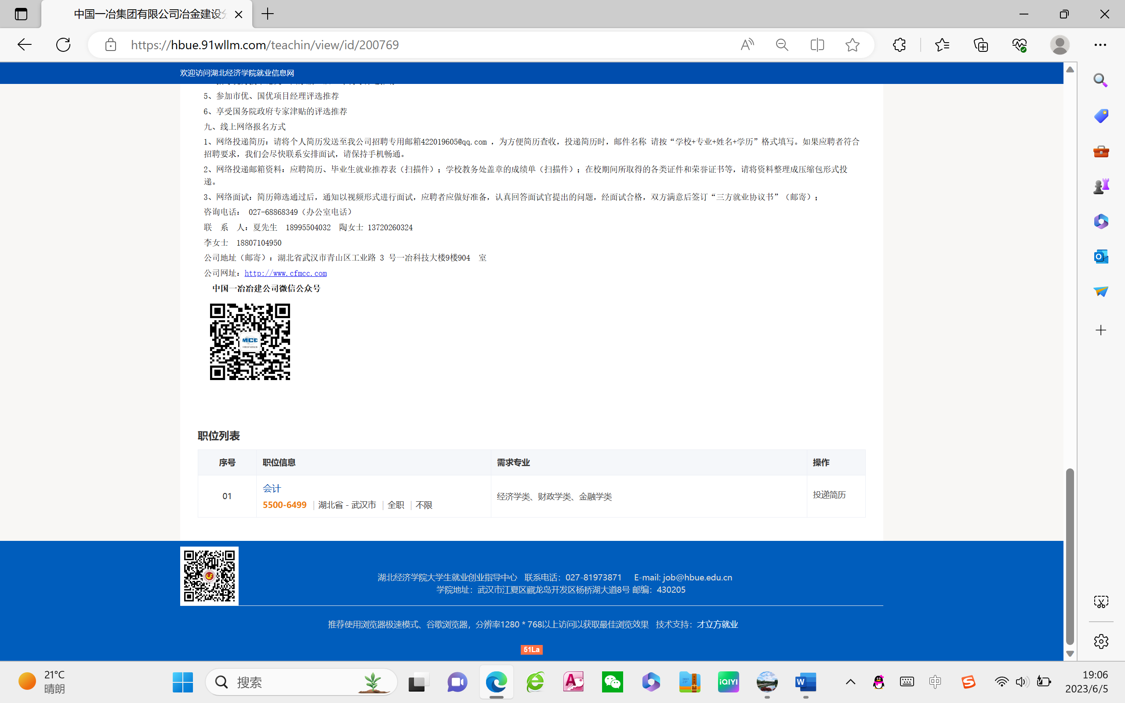Click plus icon to customize sidebar
The width and height of the screenshot is (1125, 703).
tap(1100, 330)
